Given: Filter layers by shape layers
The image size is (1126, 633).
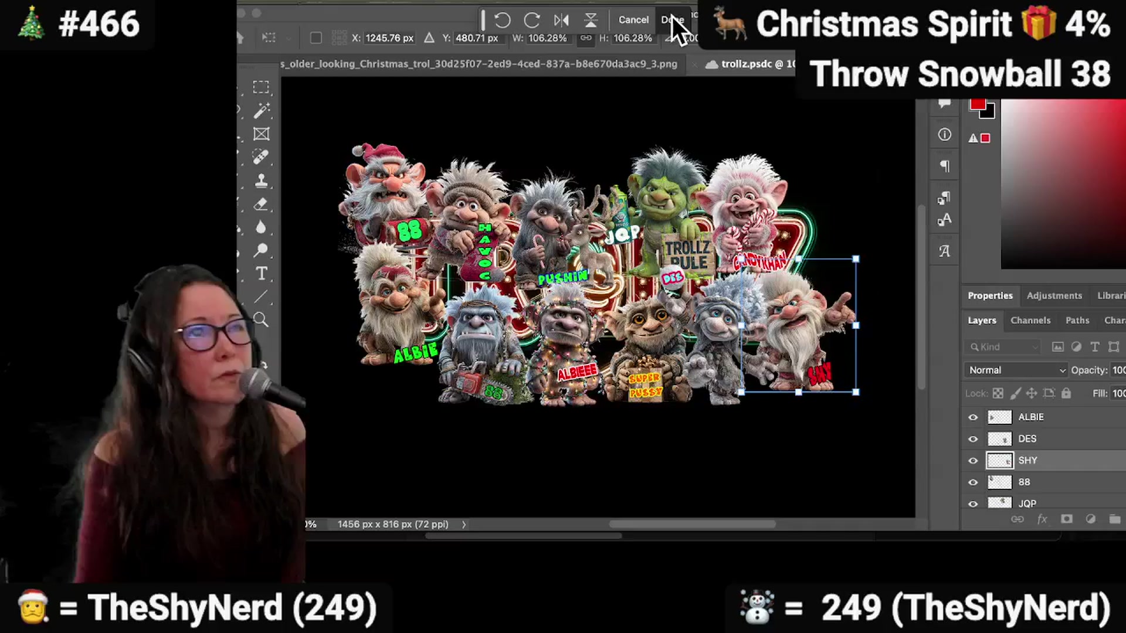Looking at the screenshot, I should [x=1113, y=347].
